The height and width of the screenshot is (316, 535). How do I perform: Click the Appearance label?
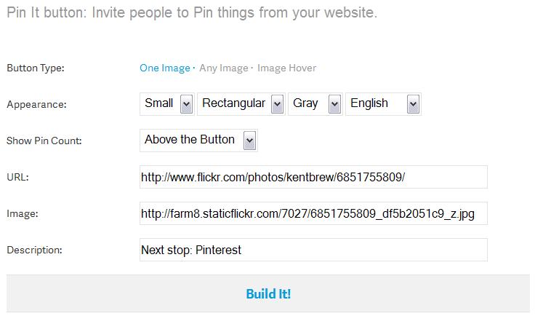(36, 104)
